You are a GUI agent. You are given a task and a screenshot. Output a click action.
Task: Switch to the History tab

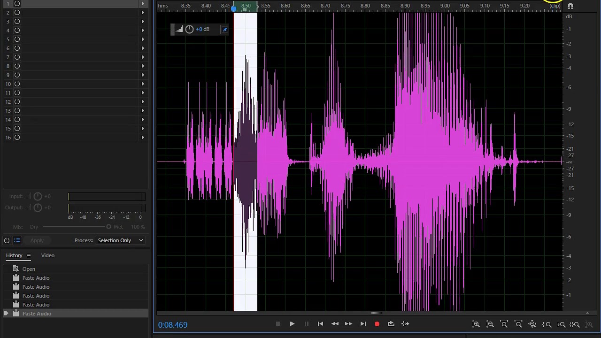[x=14, y=255]
